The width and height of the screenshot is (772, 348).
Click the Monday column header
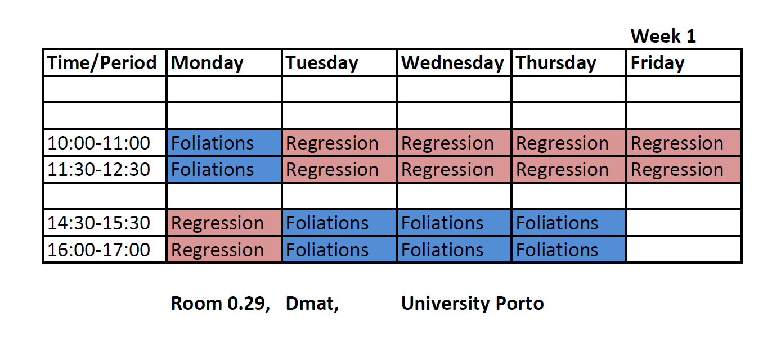(x=224, y=62)
